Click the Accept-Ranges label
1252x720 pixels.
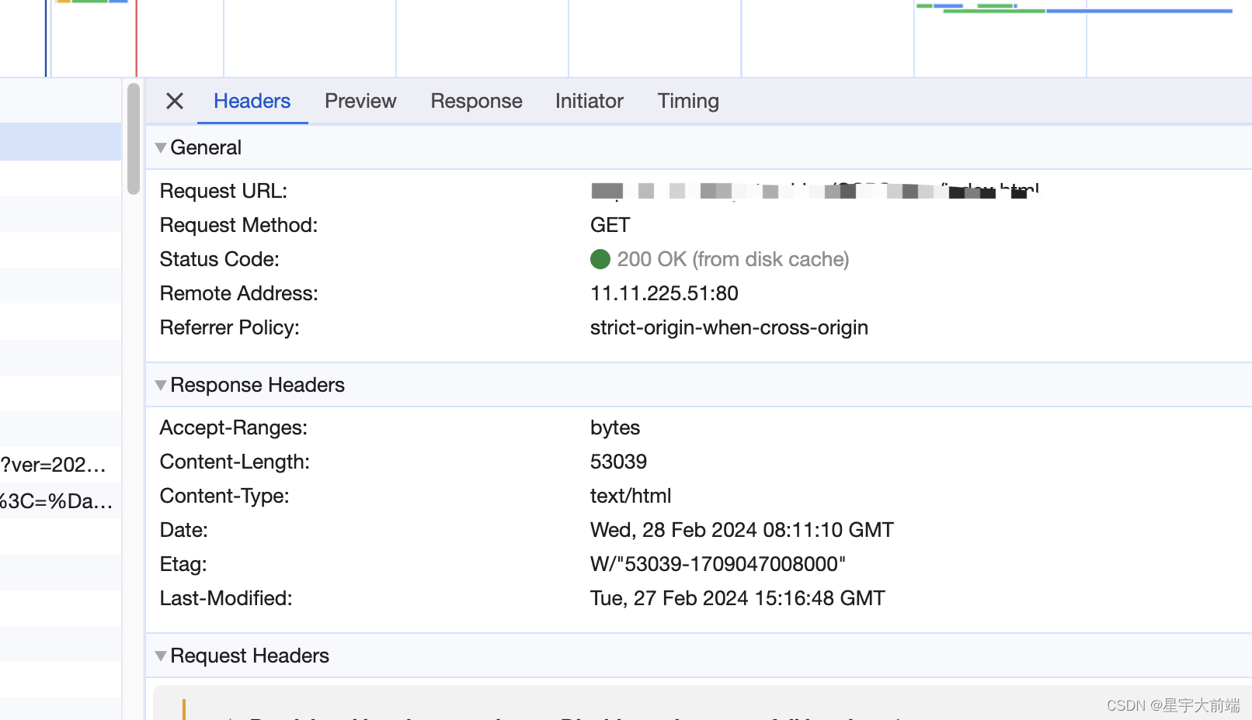[234, 427]
